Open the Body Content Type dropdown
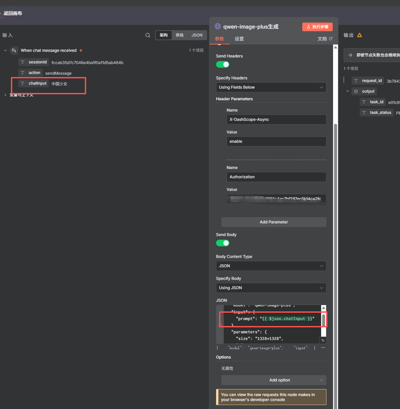This screenshot has height=409, width=400. [x=271, y=266]
